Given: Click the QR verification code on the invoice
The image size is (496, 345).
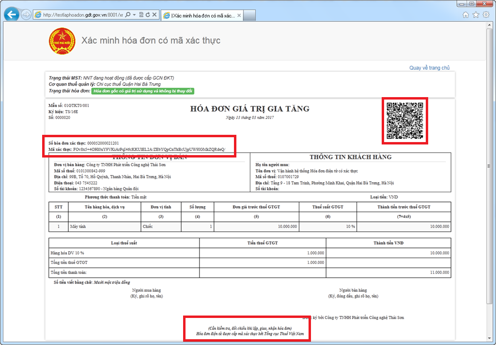Looking at the screenshot, I should point(405,120).
